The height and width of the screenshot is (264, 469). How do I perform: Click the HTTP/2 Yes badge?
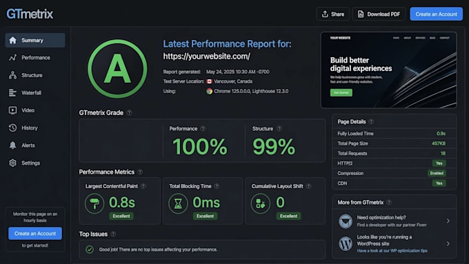(439, 163)
